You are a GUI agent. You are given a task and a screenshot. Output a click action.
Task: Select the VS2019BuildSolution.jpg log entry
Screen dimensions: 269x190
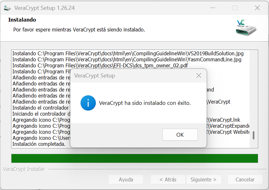[x=127, y=53]
